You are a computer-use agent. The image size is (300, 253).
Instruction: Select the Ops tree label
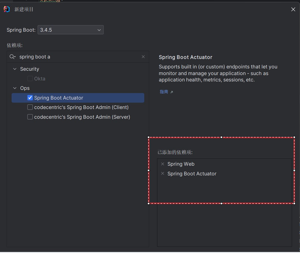pos(25,88)
